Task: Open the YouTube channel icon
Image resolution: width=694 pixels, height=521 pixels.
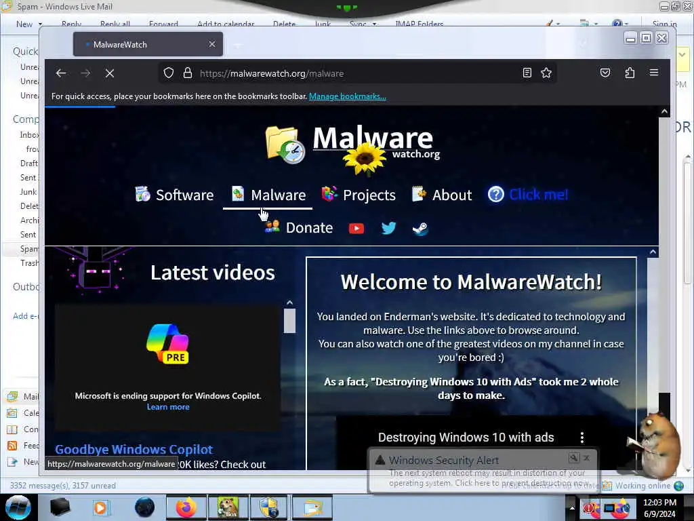Action: tap(356, 228)
